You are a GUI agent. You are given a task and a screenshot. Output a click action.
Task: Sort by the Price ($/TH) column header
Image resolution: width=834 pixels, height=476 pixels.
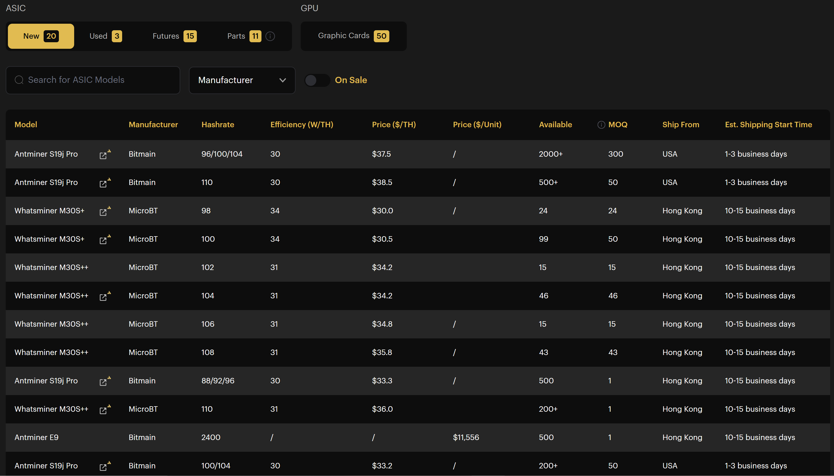click(x=394, y=125)
